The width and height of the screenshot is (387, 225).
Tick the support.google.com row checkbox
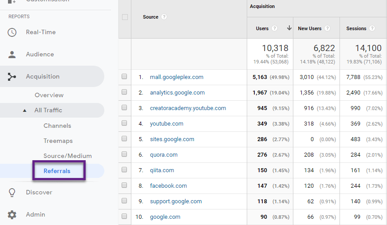click(x=124, y=201)
